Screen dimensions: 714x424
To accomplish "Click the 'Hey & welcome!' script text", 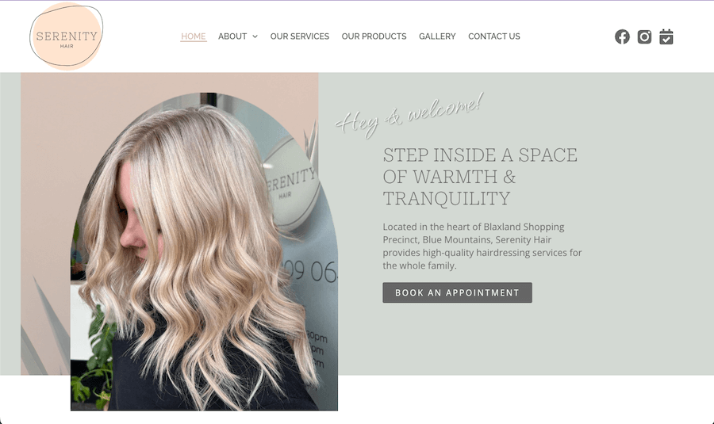I will [x=409, y=115].
